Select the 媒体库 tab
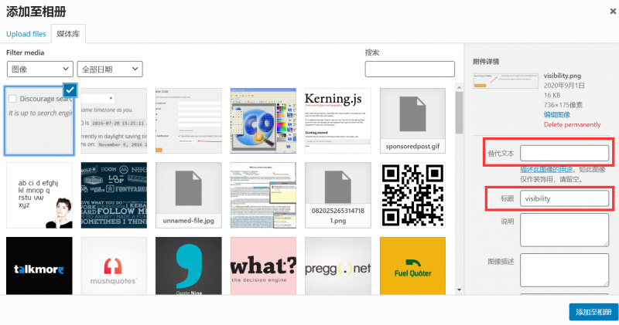Viewport: 619px width, 325px height. 68,34
